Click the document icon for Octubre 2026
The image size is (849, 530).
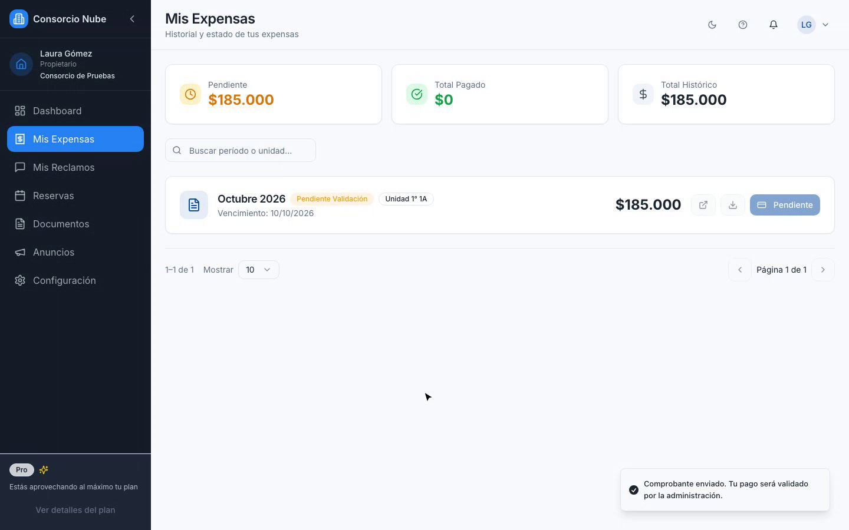[x=194, y=205]
